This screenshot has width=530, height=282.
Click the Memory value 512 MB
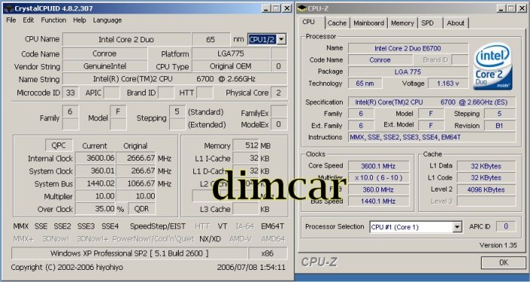point(246,146)
